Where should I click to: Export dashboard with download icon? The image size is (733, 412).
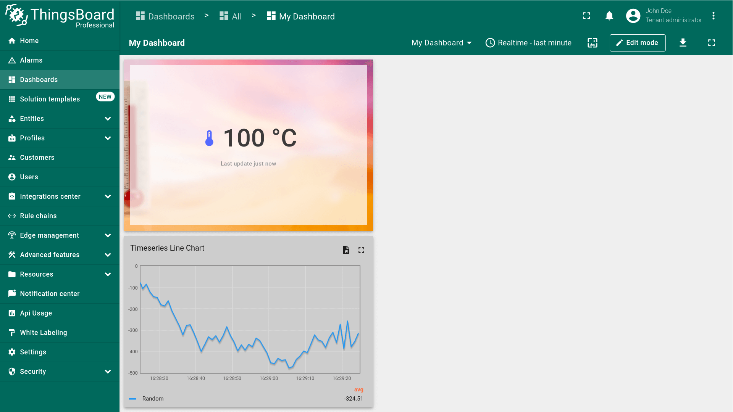(683, 43)
